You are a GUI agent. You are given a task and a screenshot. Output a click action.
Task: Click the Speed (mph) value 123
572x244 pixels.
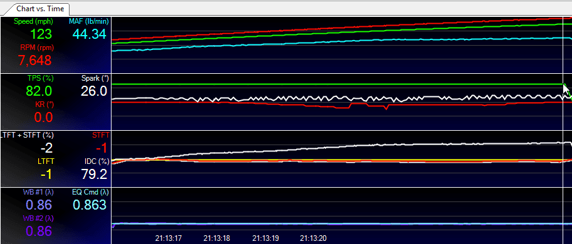click(41, 34)
